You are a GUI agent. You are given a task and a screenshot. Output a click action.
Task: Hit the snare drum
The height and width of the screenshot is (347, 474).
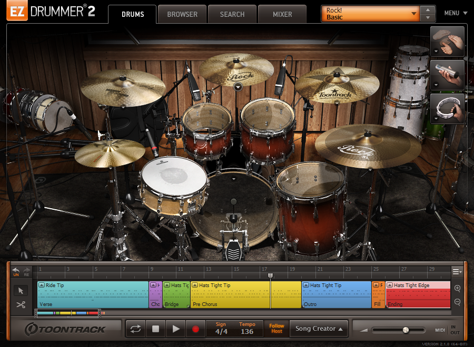coord(173,177)
